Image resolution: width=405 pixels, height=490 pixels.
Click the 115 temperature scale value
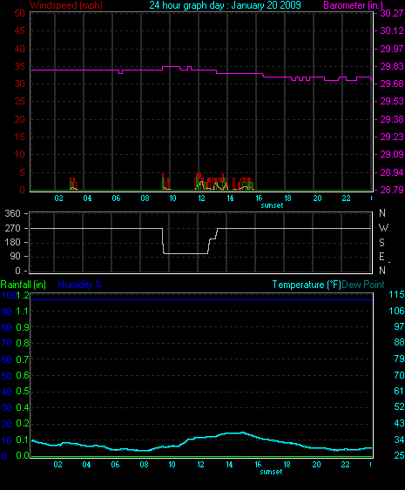[x=396, y=294]
